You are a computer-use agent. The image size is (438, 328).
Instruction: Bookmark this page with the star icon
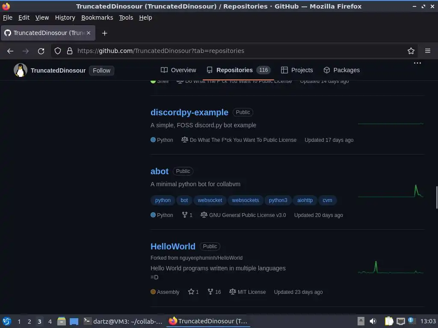(411, 51)
